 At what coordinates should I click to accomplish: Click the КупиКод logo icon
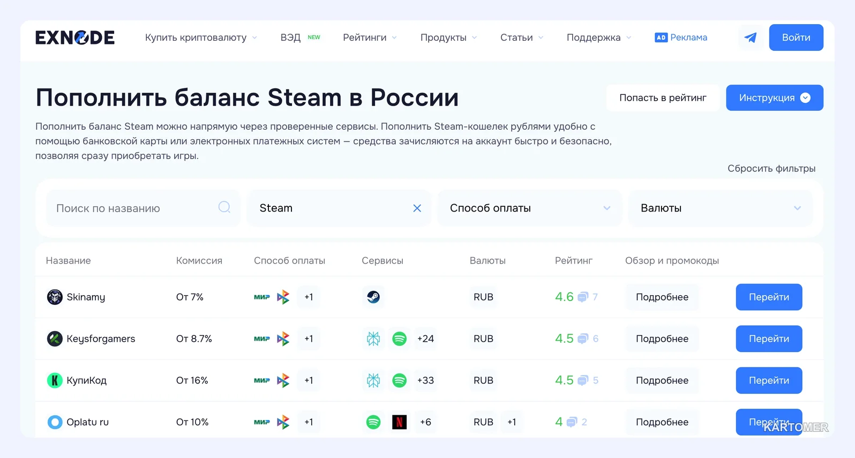55,380
